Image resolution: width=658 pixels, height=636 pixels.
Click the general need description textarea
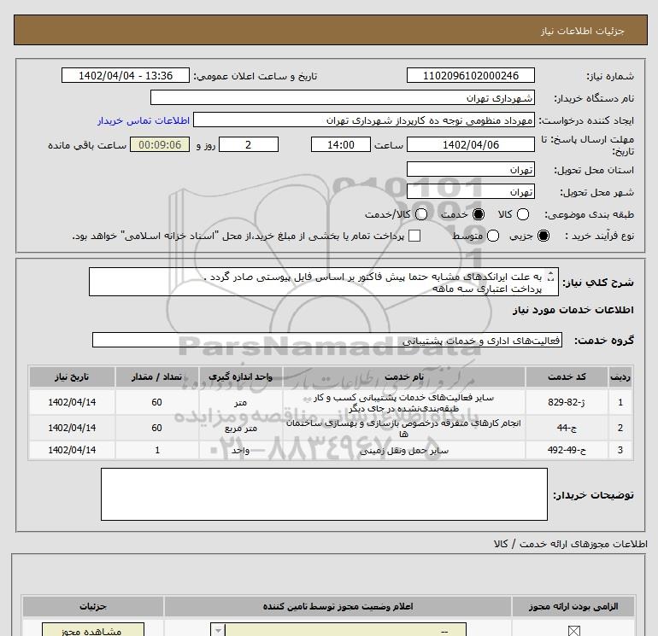click(324, 282)
